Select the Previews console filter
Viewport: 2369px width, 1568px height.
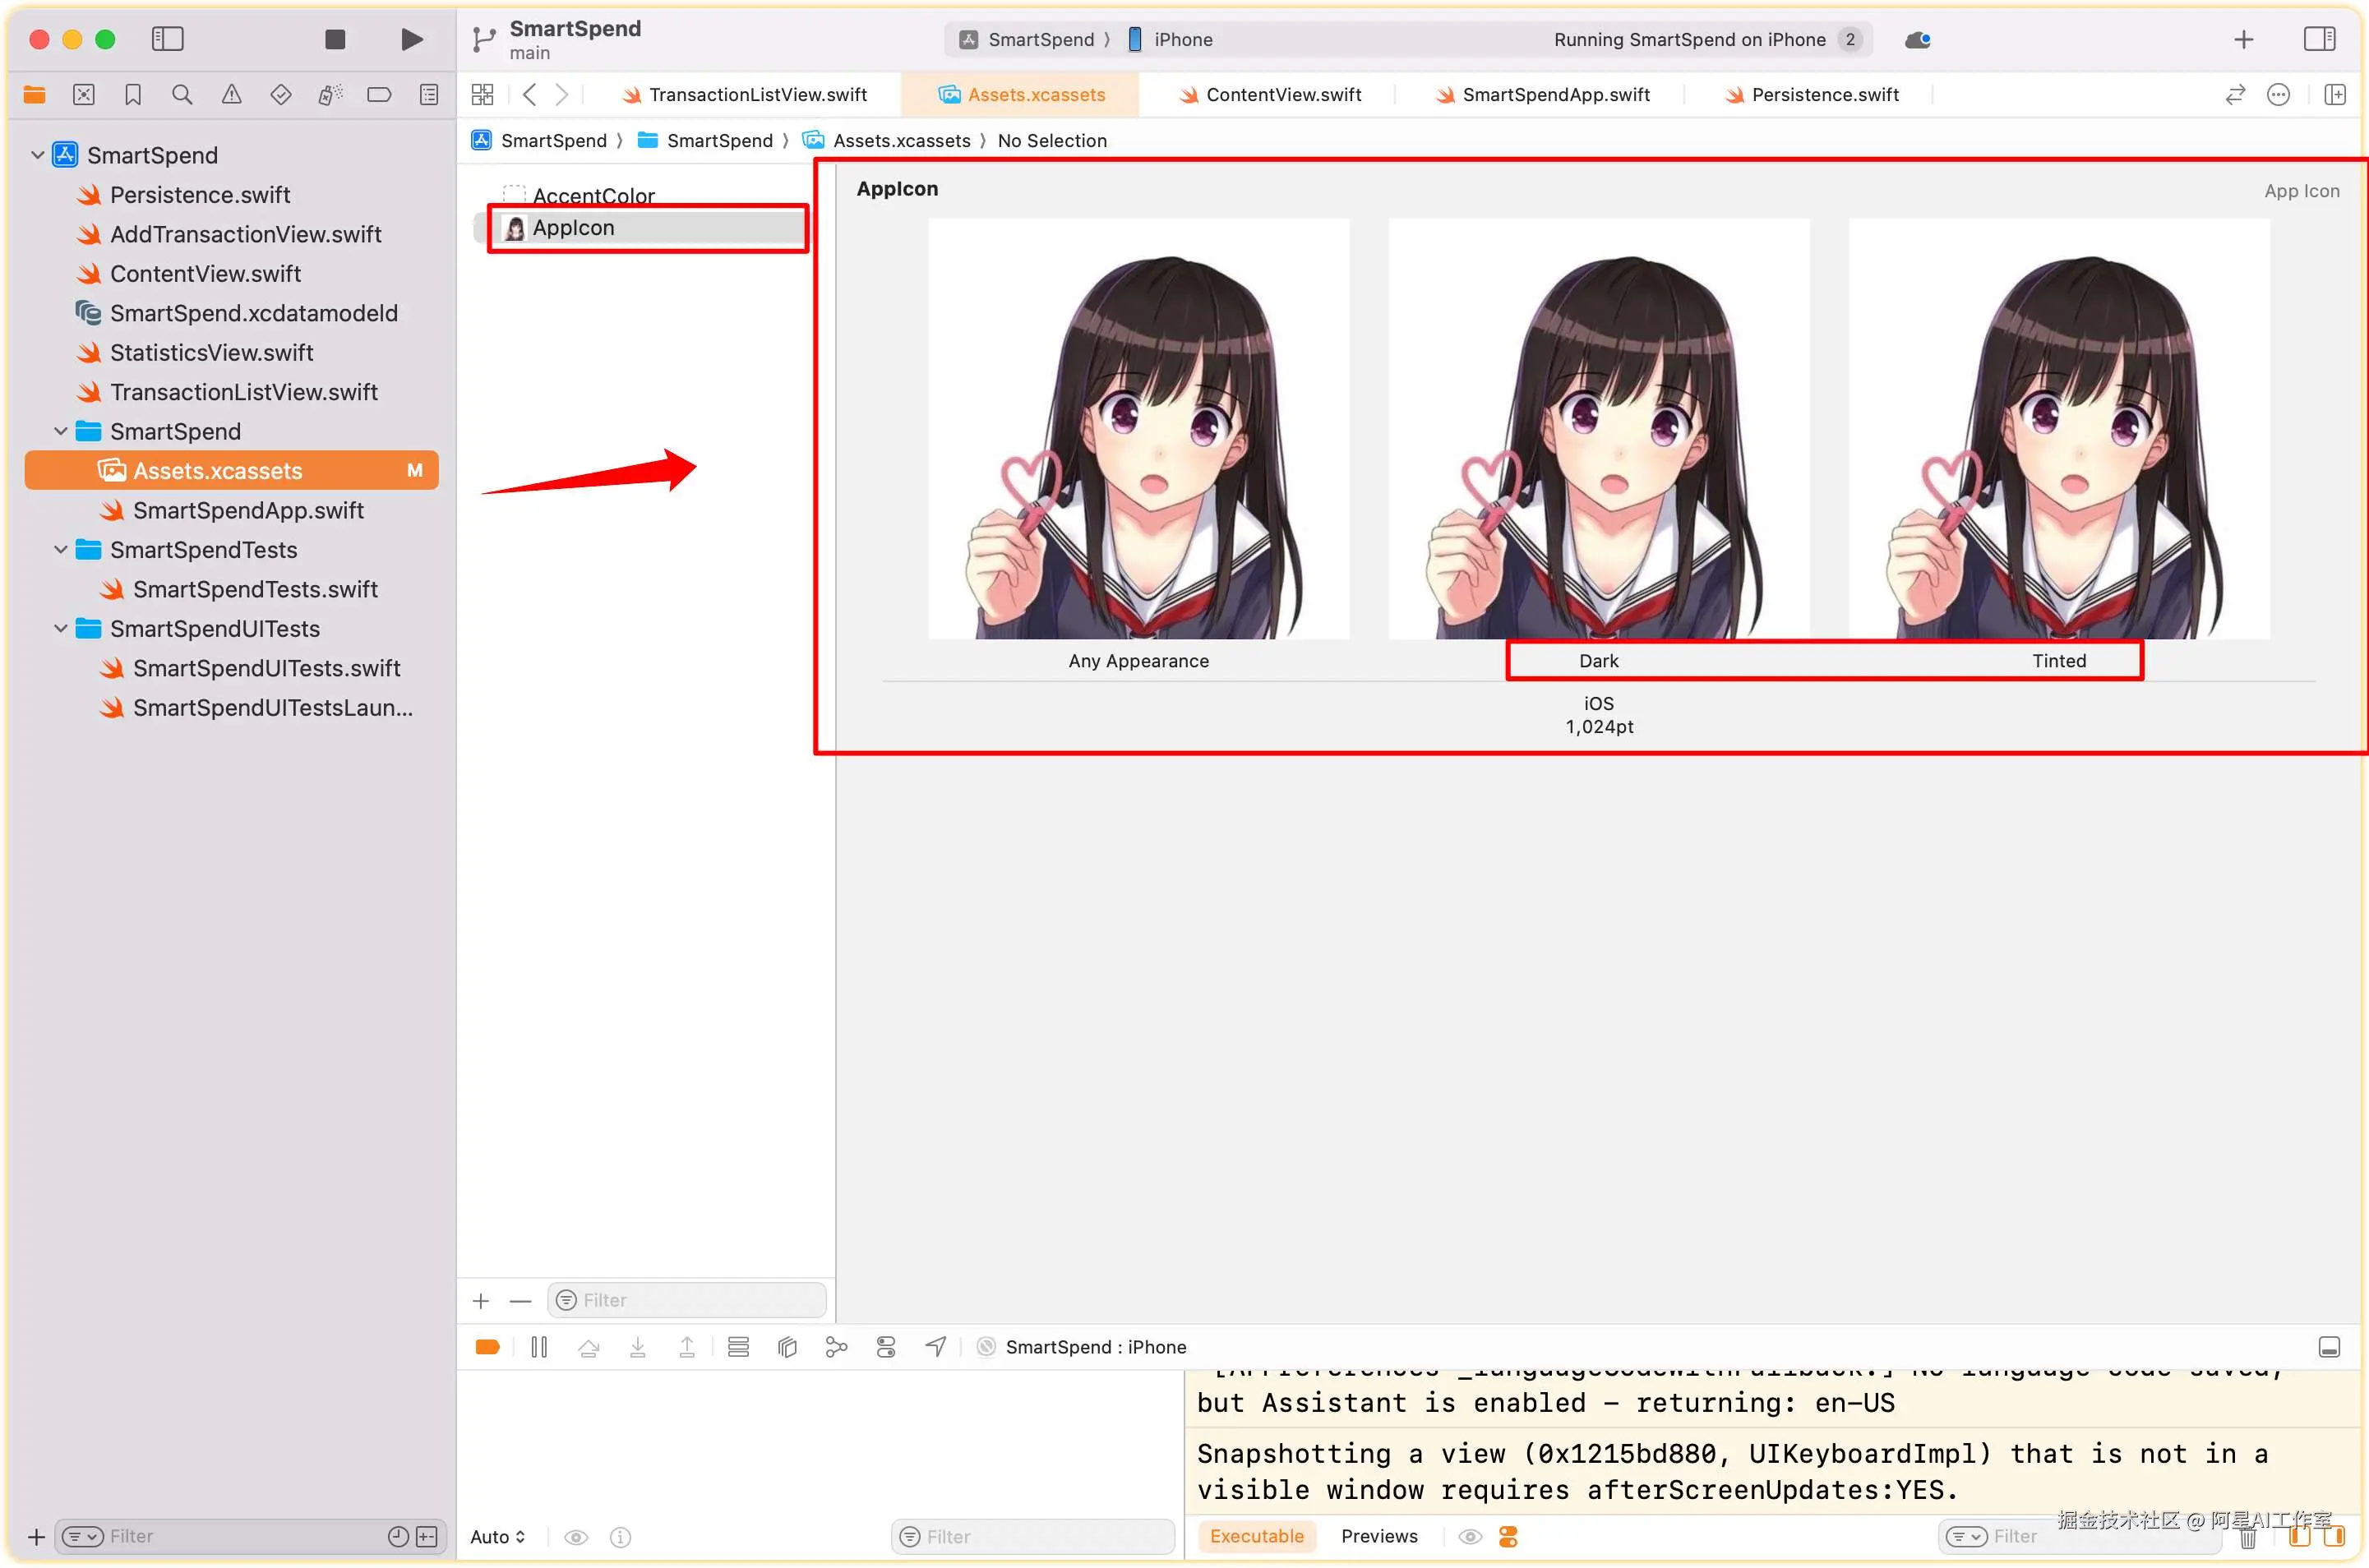pos(1379,1536)
